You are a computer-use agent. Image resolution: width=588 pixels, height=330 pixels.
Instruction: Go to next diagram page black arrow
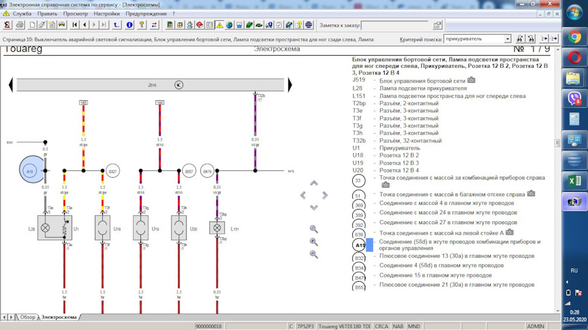pos(290,85)
